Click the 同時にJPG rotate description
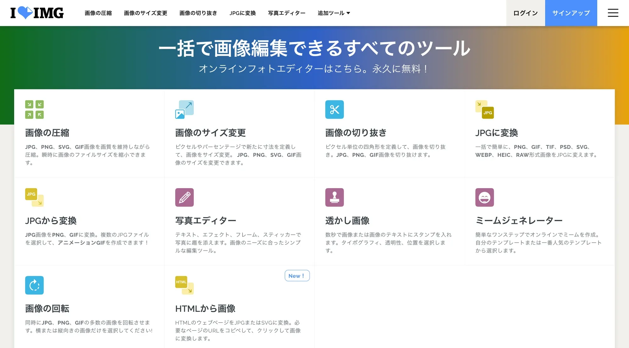 [x=89, y=326]
